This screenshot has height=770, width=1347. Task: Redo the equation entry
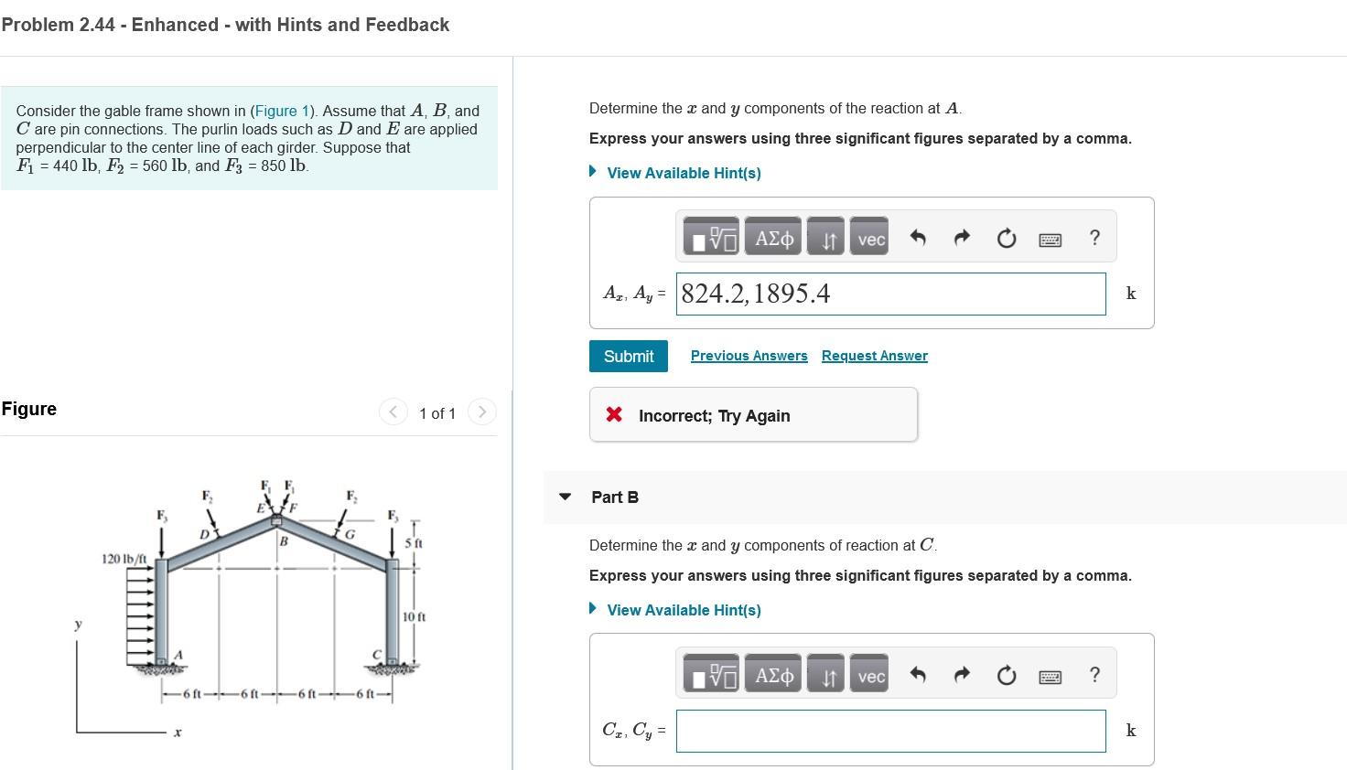pyautogui.click(x=962, y=237)
